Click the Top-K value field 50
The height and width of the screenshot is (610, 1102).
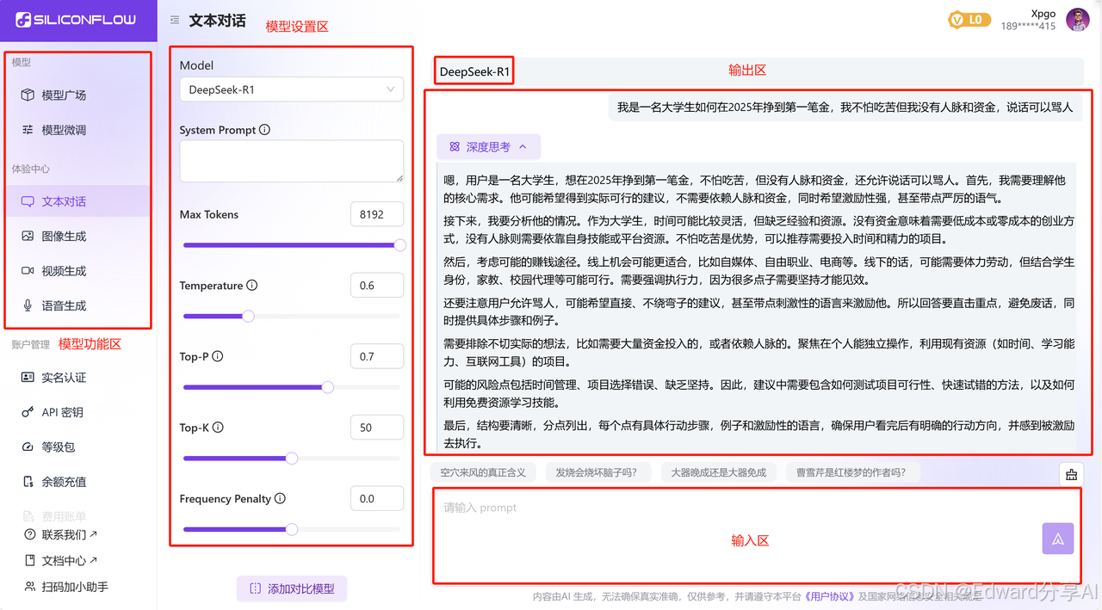(x=377, y=428)
